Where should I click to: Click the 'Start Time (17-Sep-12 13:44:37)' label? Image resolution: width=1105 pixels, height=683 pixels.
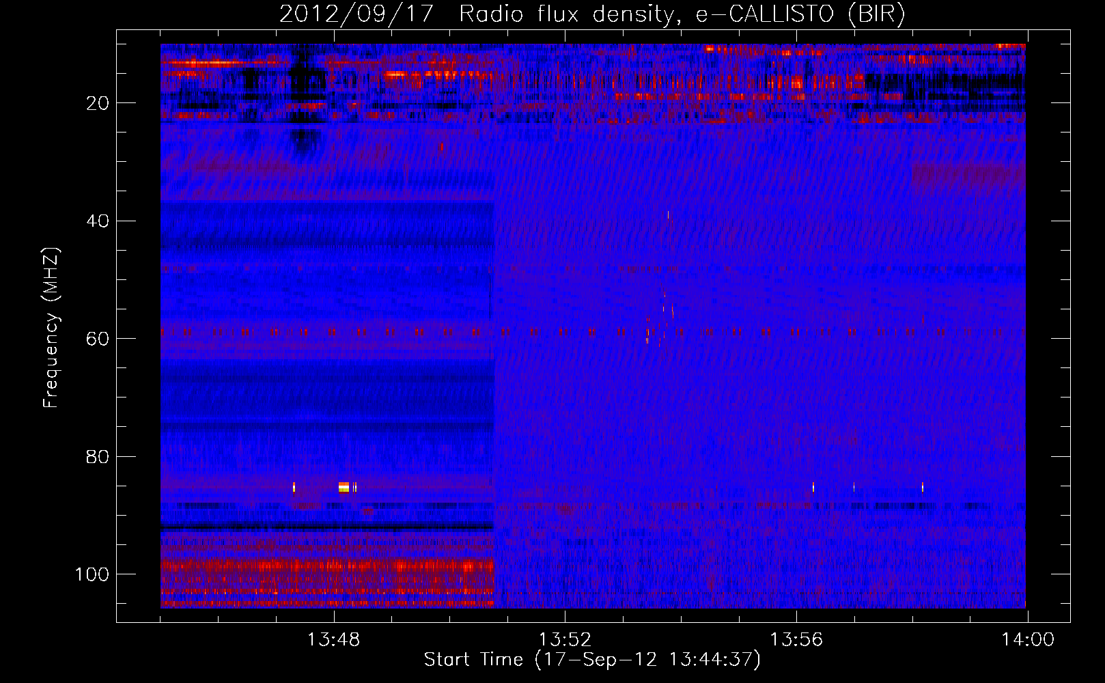592,660
